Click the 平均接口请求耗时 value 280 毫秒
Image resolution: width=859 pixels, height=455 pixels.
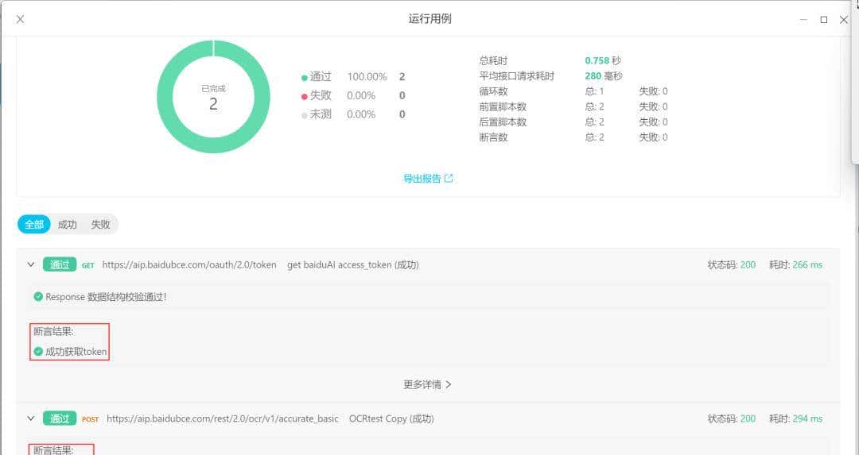point(603,76)
